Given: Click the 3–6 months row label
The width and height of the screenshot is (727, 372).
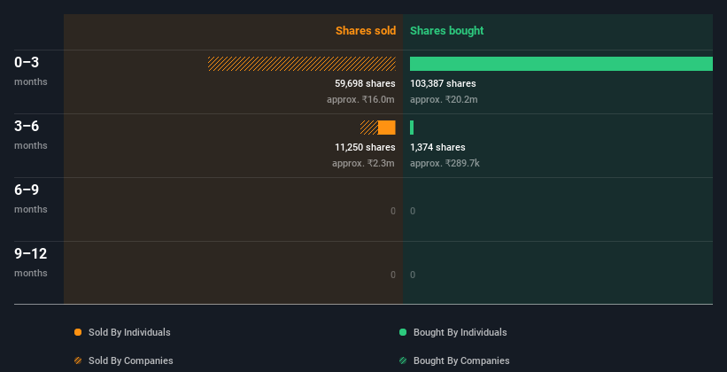Looking at the screenshot, I should point(31,135).
